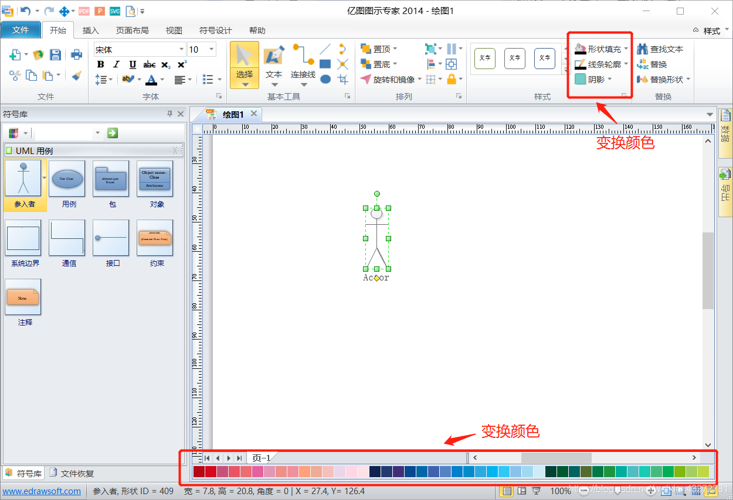Pick the Text tool
733x500 pixels.
(274, 65)
